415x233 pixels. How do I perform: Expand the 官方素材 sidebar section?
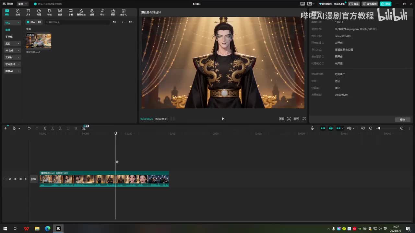click(12, 64)
